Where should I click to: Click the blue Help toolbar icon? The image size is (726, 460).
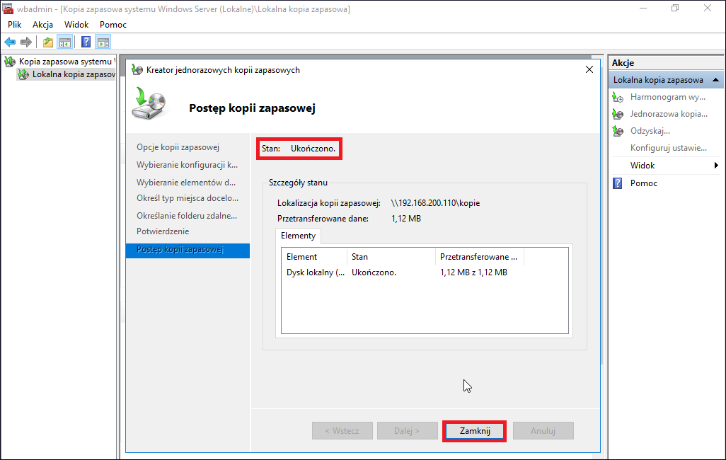(86, 42)
